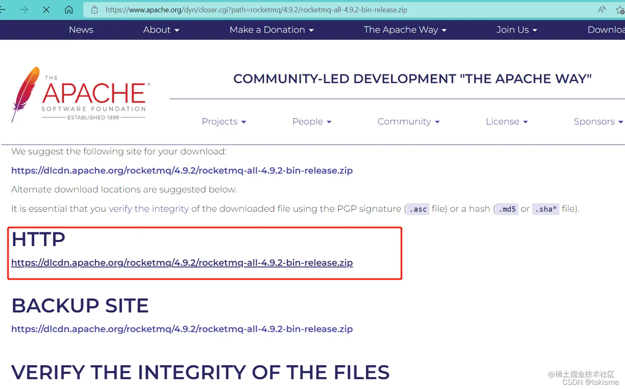Viewport: 625px width, 389px height.
Task: Select the BACKUP SITE heading
Action: [80, 306]
